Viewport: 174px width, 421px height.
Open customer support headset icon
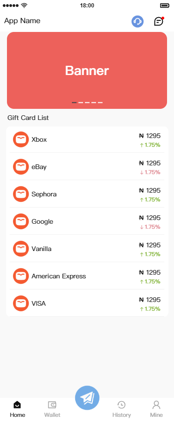click(137, 21)
